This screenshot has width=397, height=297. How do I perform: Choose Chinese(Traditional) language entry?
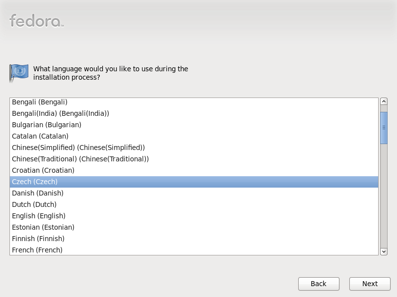tap(80, 159)
